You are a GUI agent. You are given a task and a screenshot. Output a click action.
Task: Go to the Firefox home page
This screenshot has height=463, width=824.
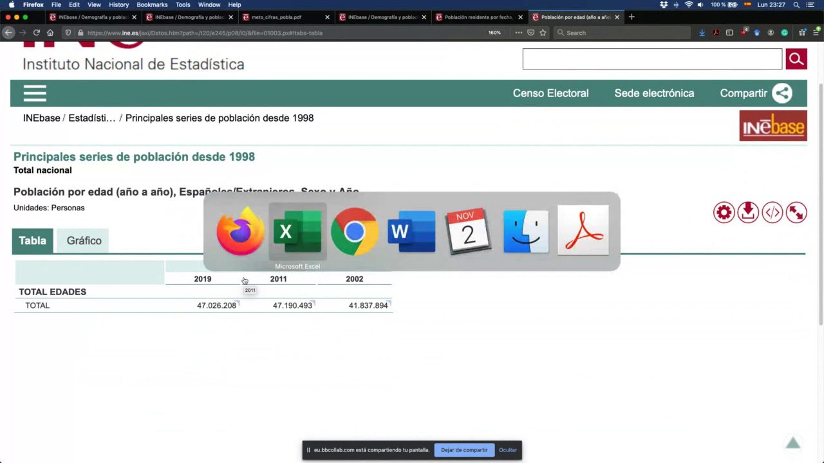[50, 33]
